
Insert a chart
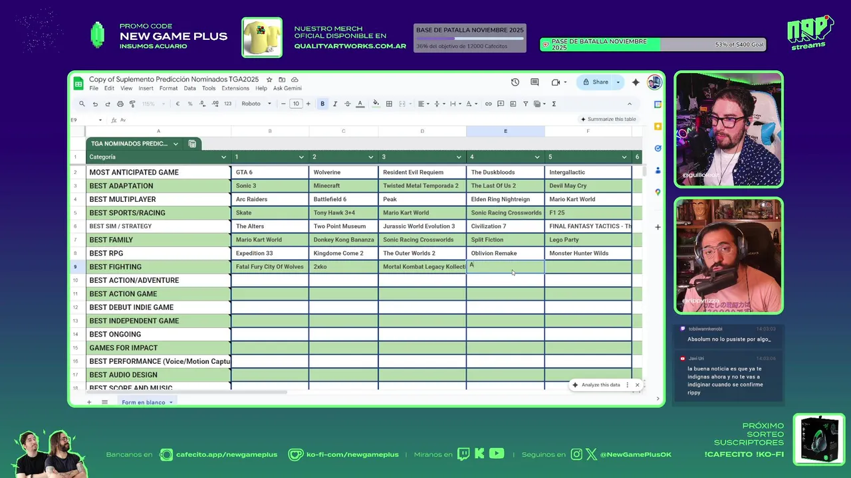(513, 104)
